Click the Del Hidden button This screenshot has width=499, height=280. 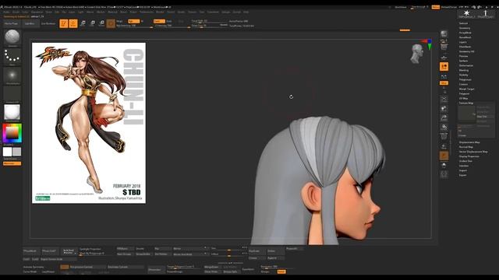(163, 254)
